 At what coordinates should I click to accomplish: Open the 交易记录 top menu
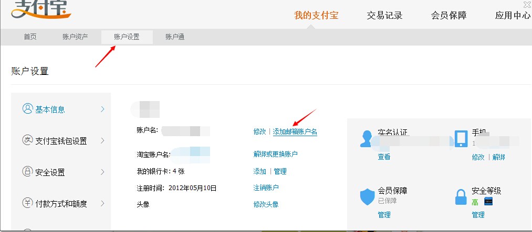(384, 15)
